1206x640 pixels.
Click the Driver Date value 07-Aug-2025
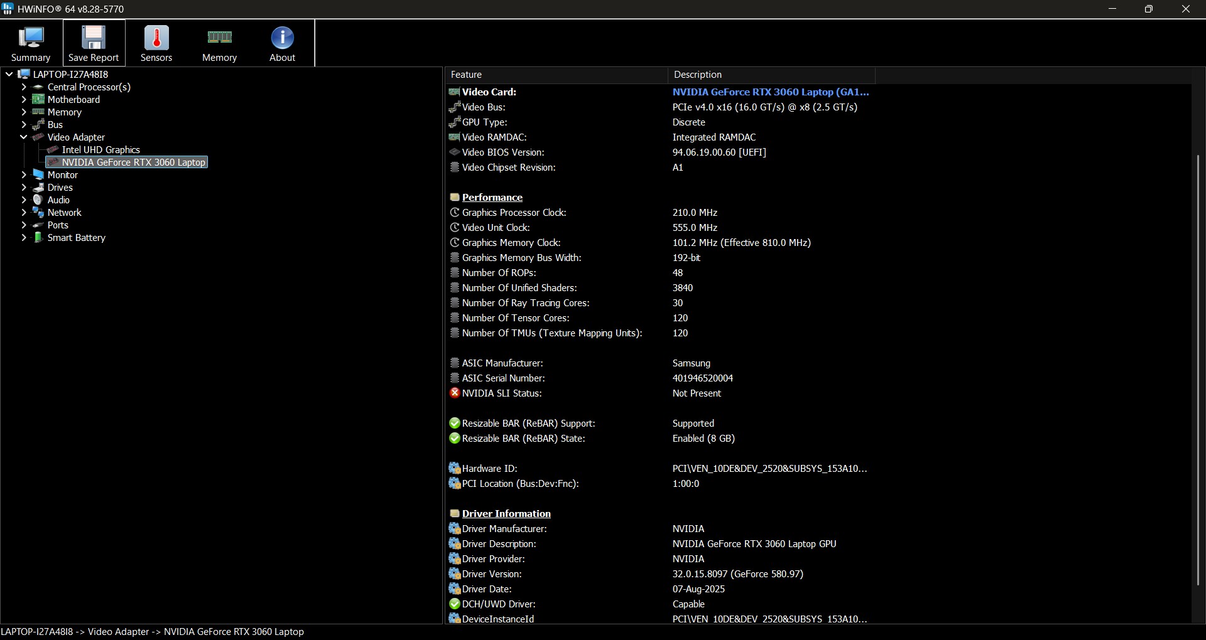tap(698, 589)
